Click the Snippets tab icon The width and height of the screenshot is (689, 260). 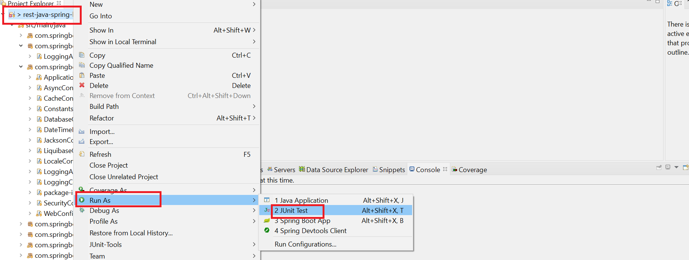[375, 169]
